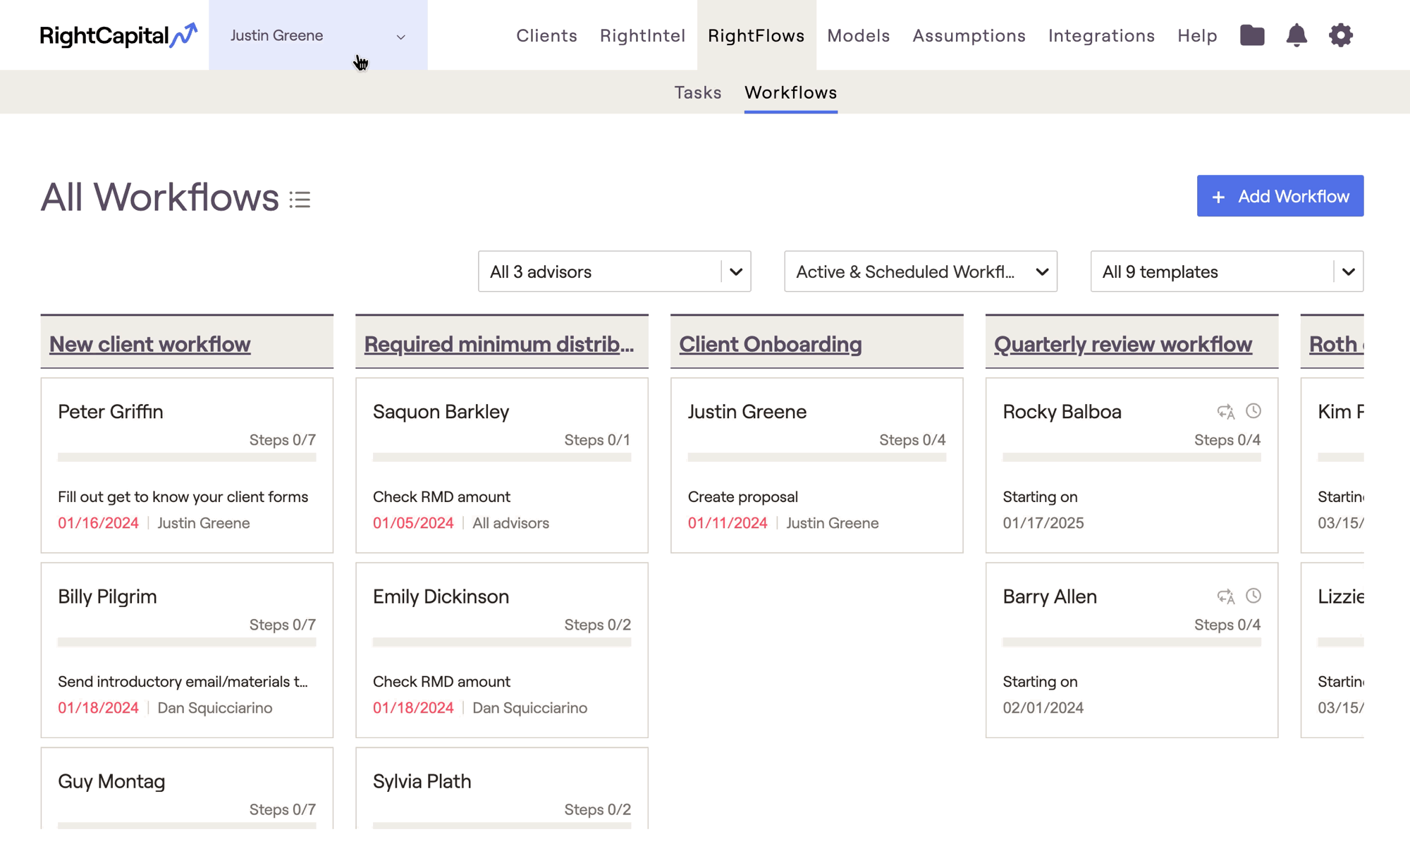The width and height of the screenshot is (1410, 863).
Task: Open the partially visible Roth column link
Action: tap(1336, 344)
